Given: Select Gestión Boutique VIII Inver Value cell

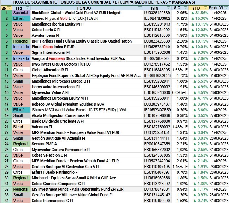Looking at the screenshot, I should tap(87, 195).
